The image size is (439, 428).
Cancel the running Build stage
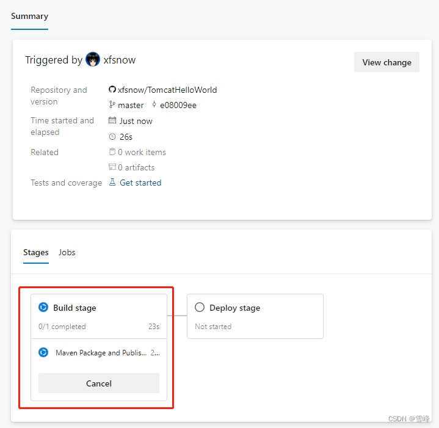point(99,383)
